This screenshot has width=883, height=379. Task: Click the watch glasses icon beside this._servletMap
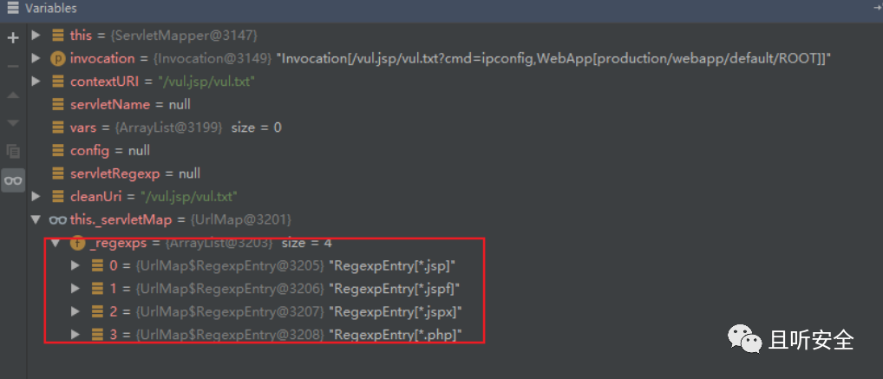(58, 219)
